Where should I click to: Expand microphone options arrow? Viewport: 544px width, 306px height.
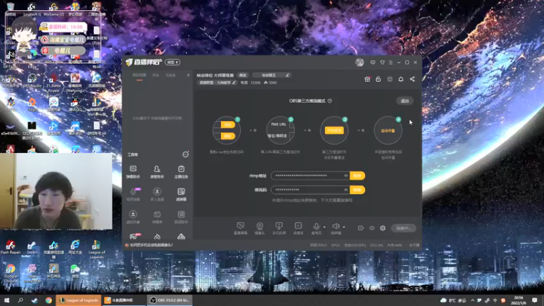324,227
